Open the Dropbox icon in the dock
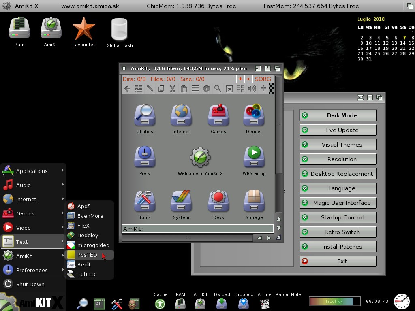This screenshot has height=311, width=415. pyautogui.click(x=244, y=303)
